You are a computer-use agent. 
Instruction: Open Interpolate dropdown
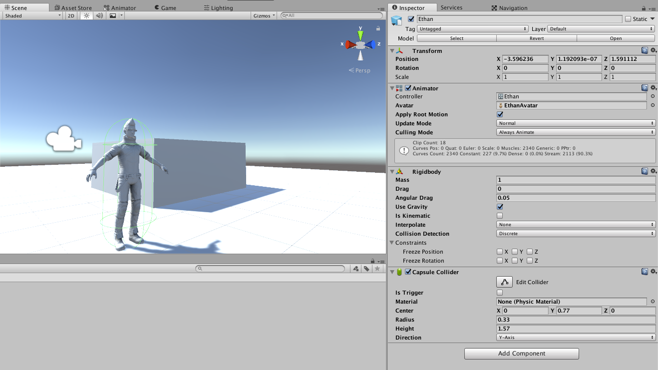[x=576, y=225]
